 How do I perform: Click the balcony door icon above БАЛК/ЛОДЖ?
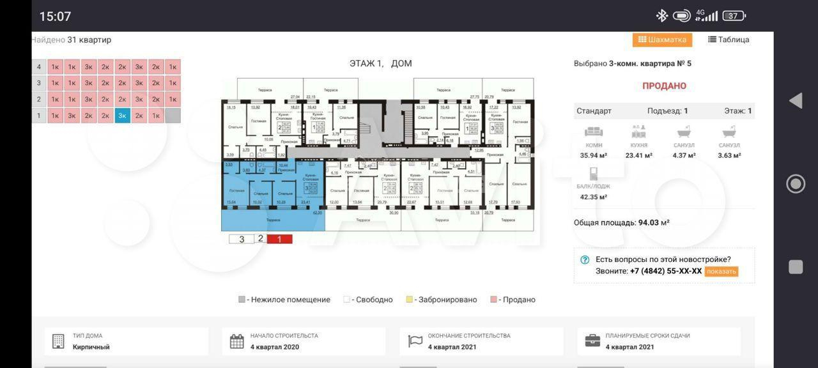[x=594, y=174]
